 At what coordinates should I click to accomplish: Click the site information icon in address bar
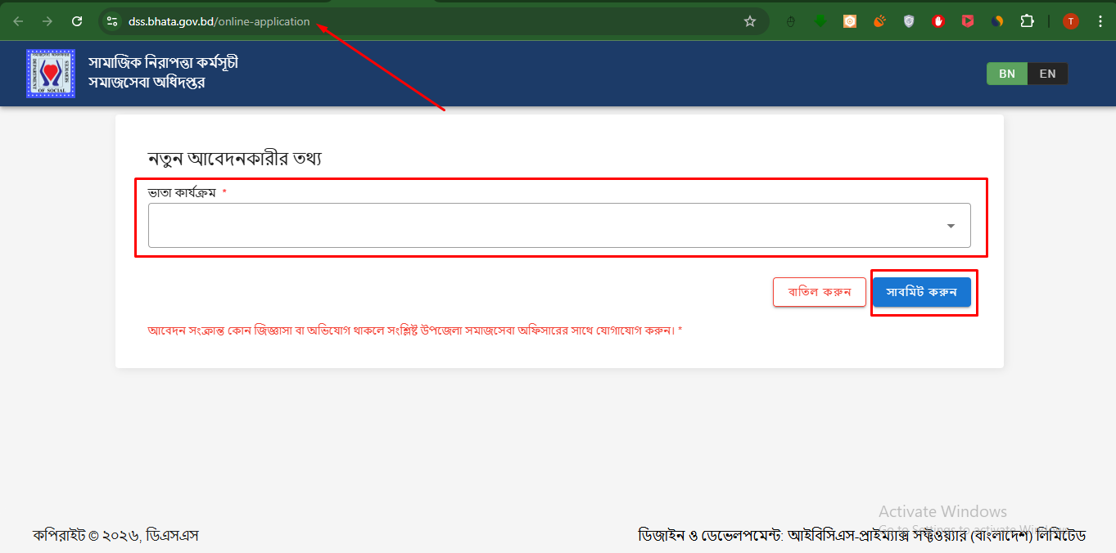(111, 20)
